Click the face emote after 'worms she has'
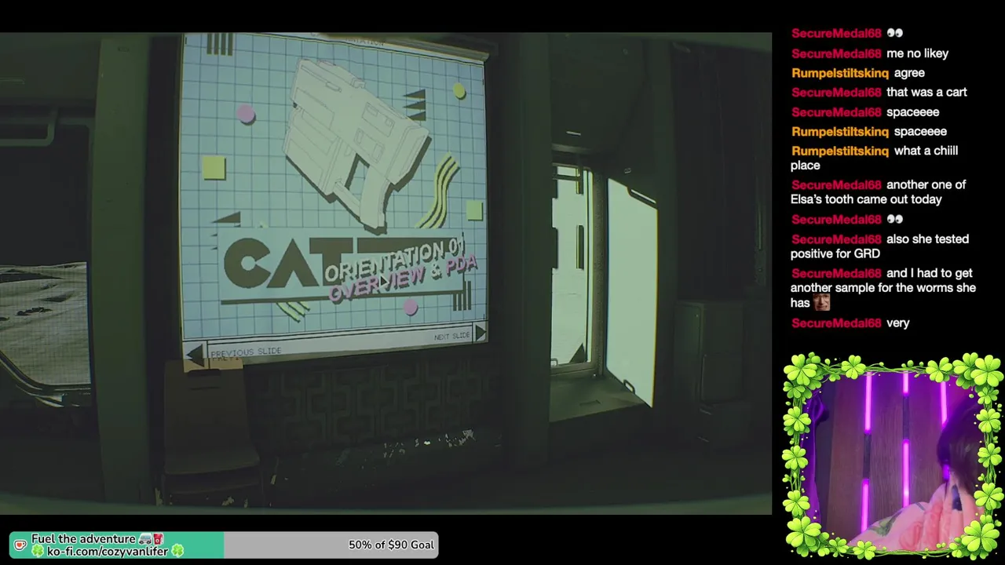Screen dimensions: 1005x565 821,302
